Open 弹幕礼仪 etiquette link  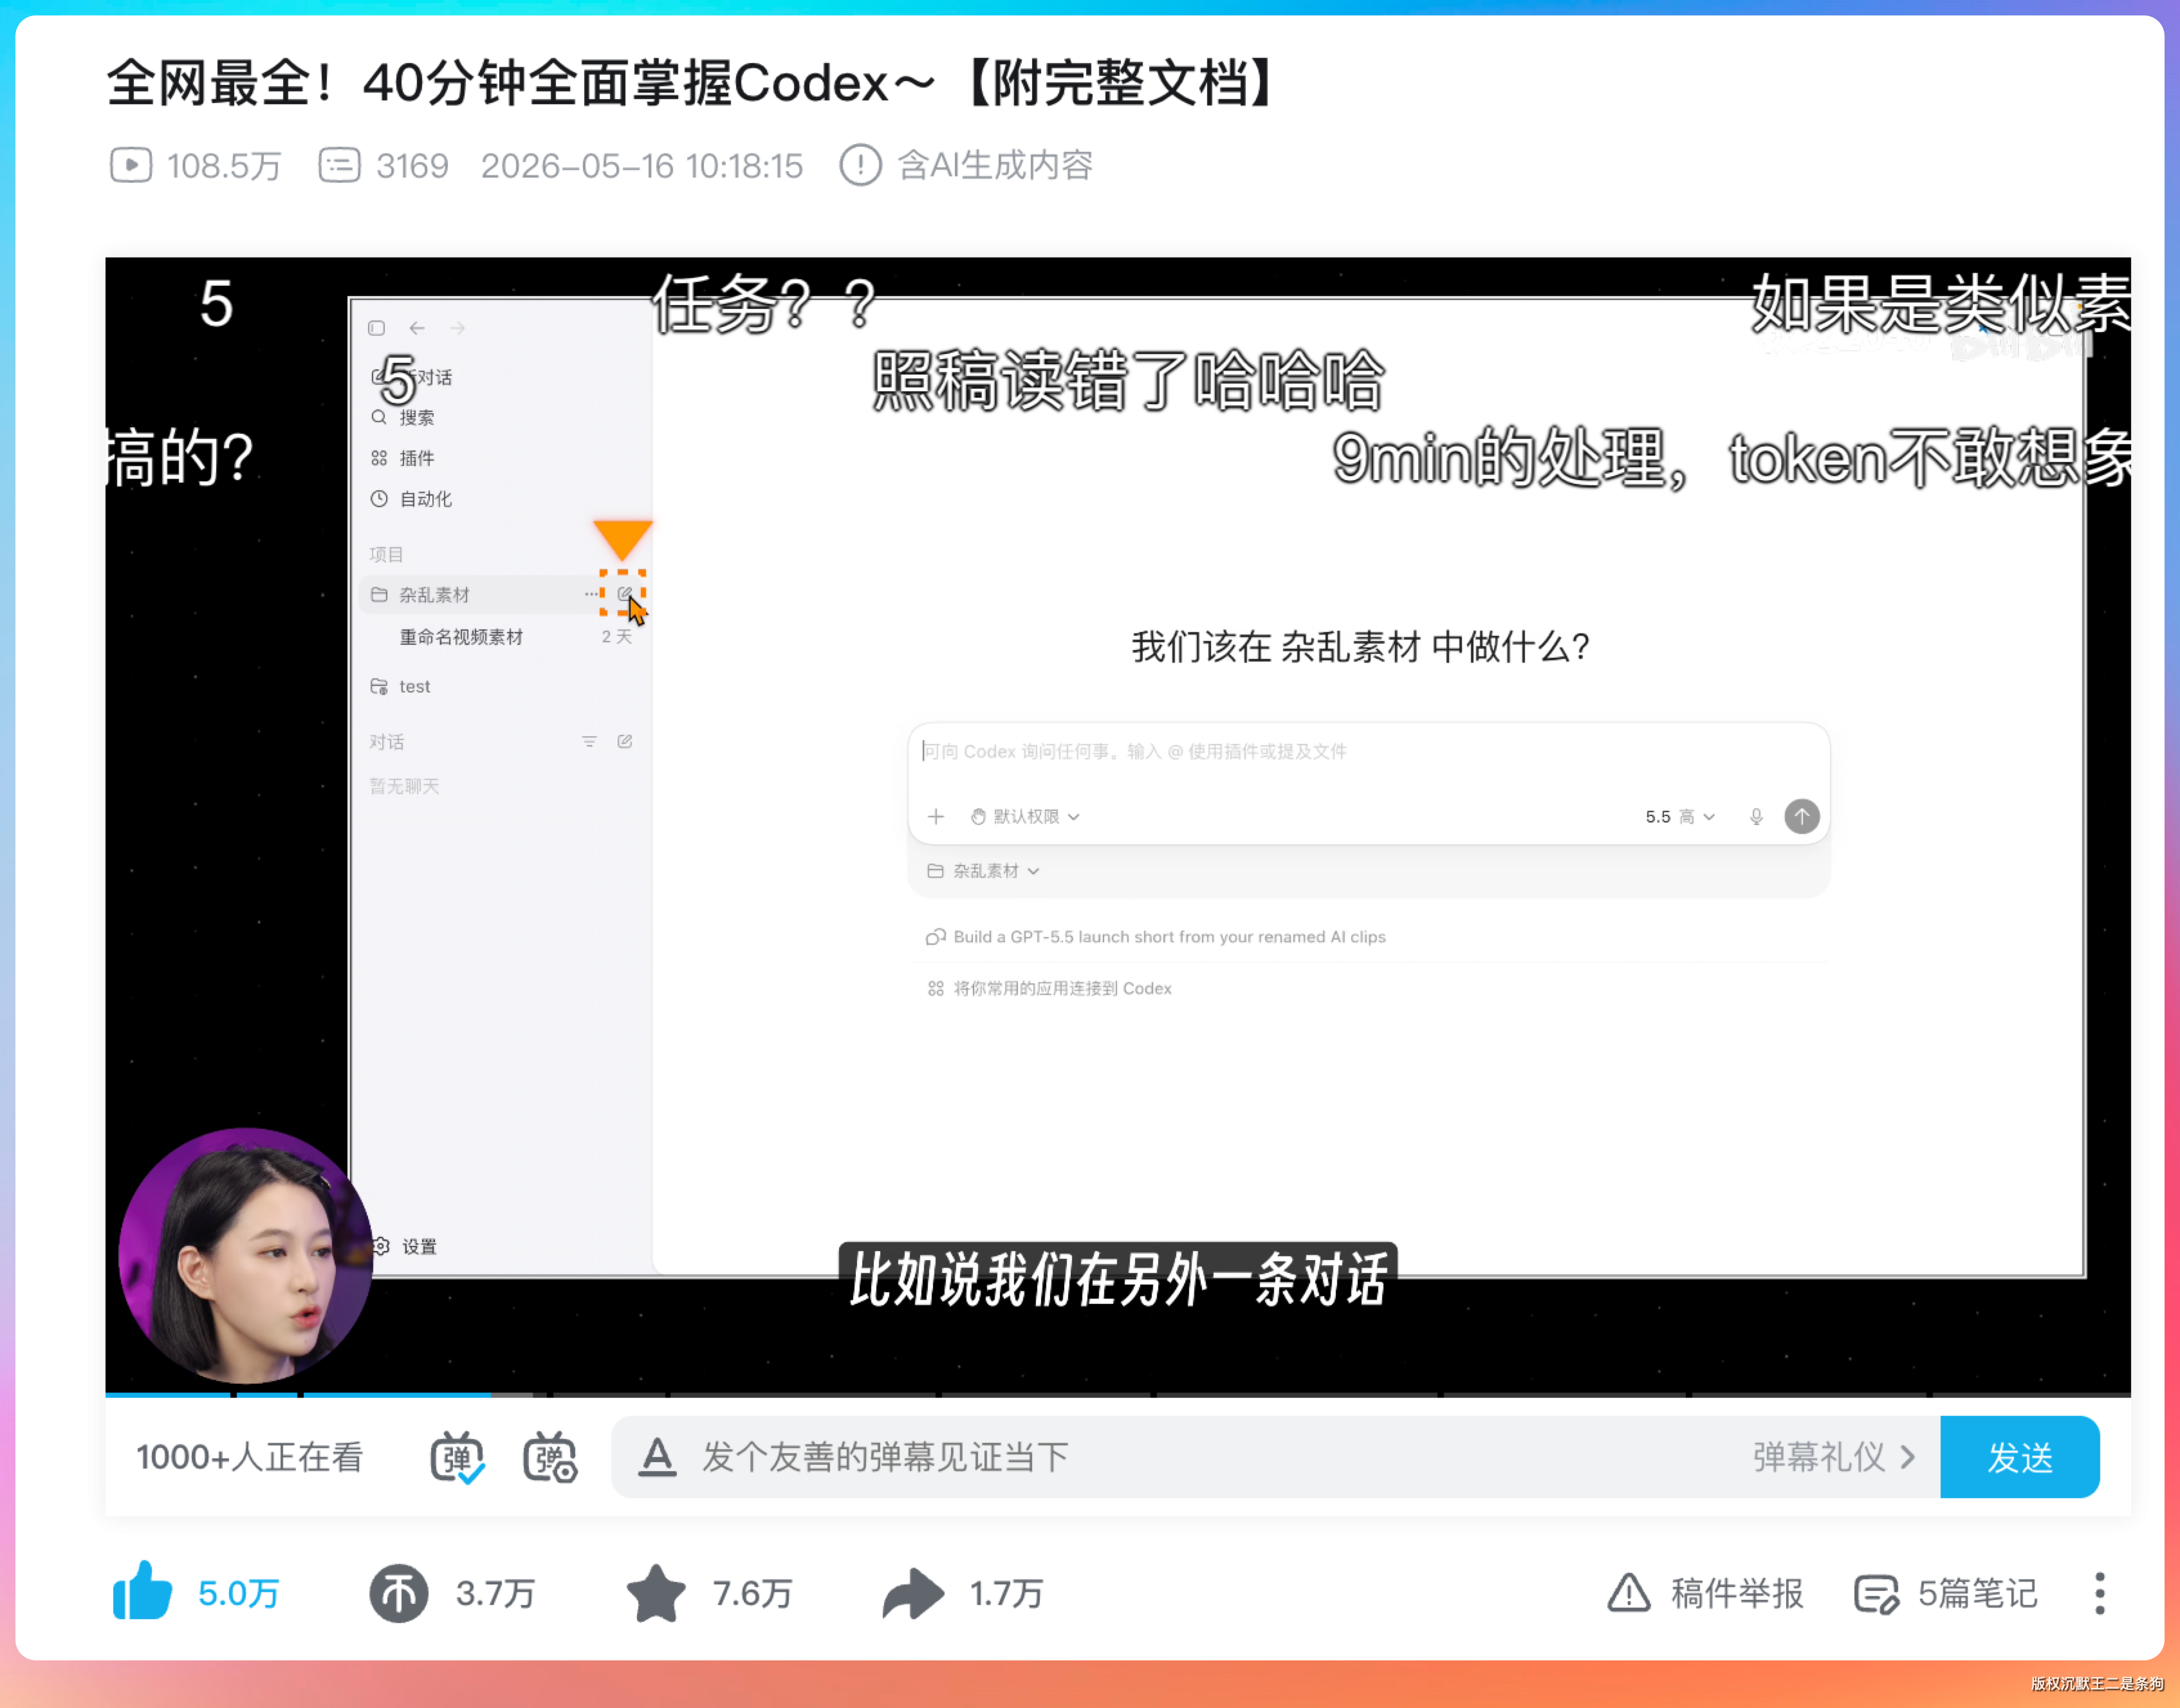1833,1457
